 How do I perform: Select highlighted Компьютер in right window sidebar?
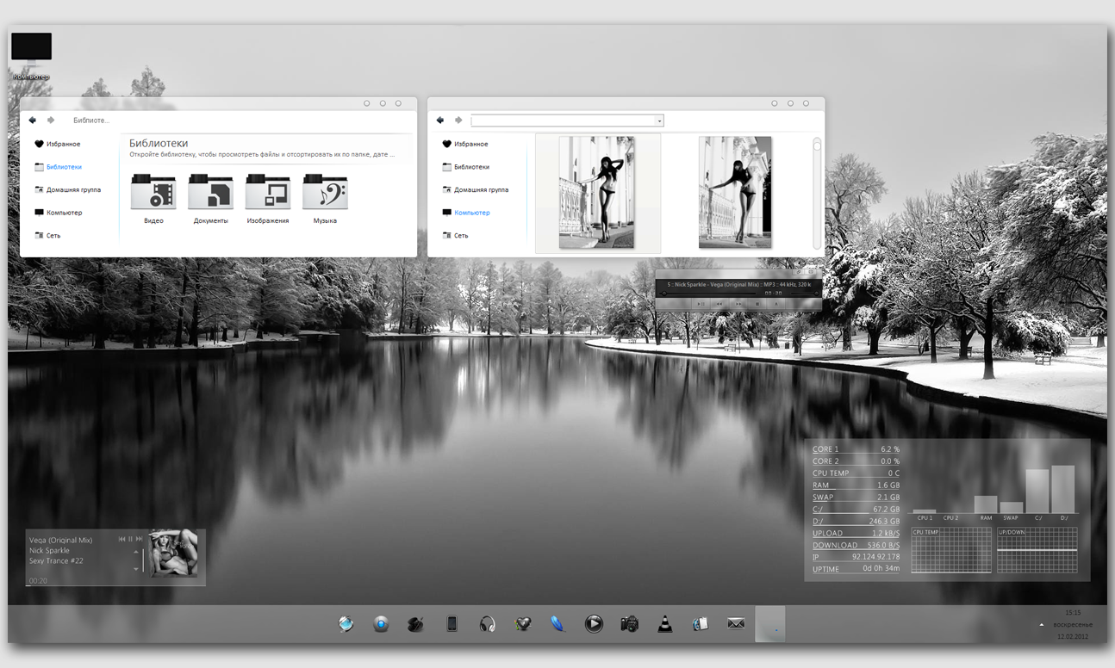click(465, 213)
